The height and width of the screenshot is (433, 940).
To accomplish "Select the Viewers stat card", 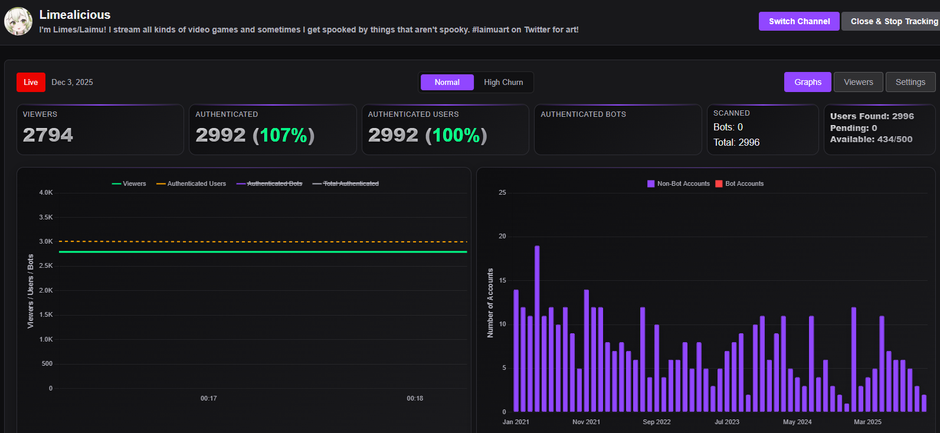I will click(x=100, y=130).
